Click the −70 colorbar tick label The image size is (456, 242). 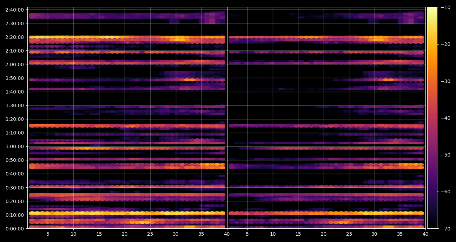445,229
